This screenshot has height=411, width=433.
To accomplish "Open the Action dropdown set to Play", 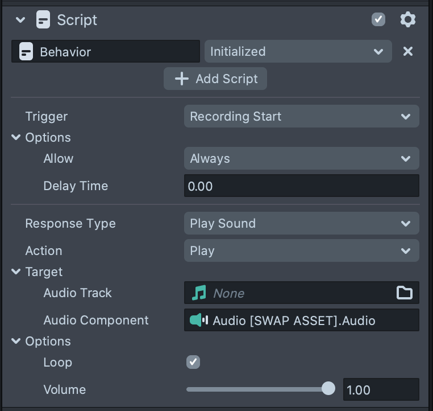I will [x=301, y=251].
